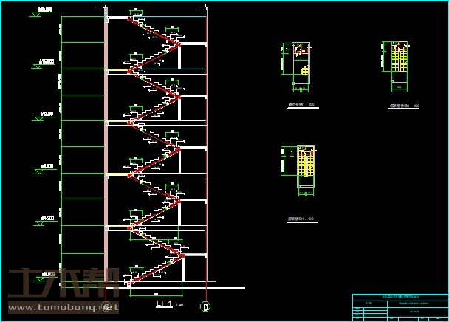This screenshot has width=449, height=322.
Task: Click the LT-1 drawing title label
Action: (x=162, y=304)
